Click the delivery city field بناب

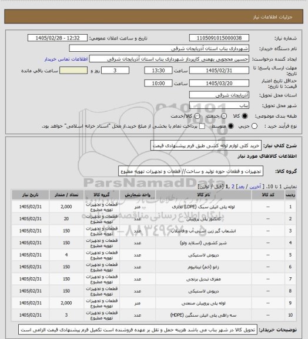pyautogui.click(x=219, y=105)
